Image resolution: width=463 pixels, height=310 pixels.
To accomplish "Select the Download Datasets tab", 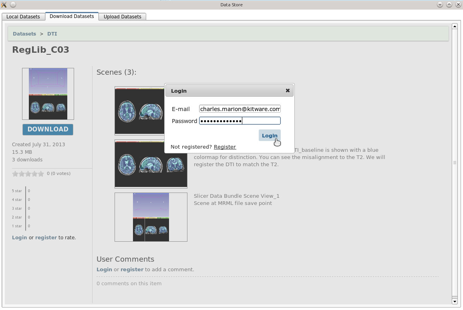I will click(x=72, y=16).
